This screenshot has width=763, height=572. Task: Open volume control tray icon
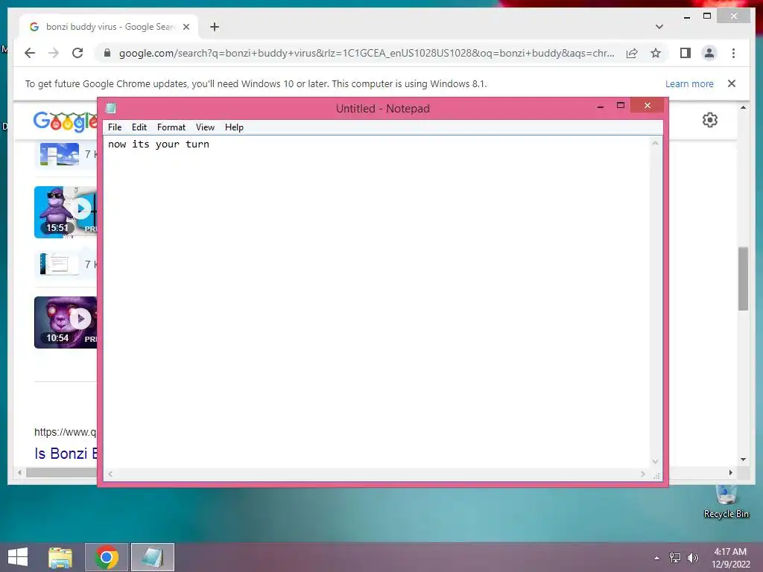click(693, 558)
